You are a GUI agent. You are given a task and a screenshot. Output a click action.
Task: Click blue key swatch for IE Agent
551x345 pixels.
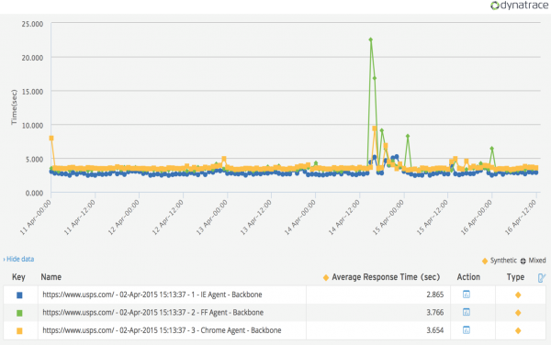click(19, 295)
